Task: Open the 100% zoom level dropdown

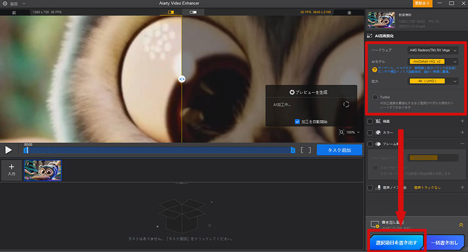Action: coord(353,132)
